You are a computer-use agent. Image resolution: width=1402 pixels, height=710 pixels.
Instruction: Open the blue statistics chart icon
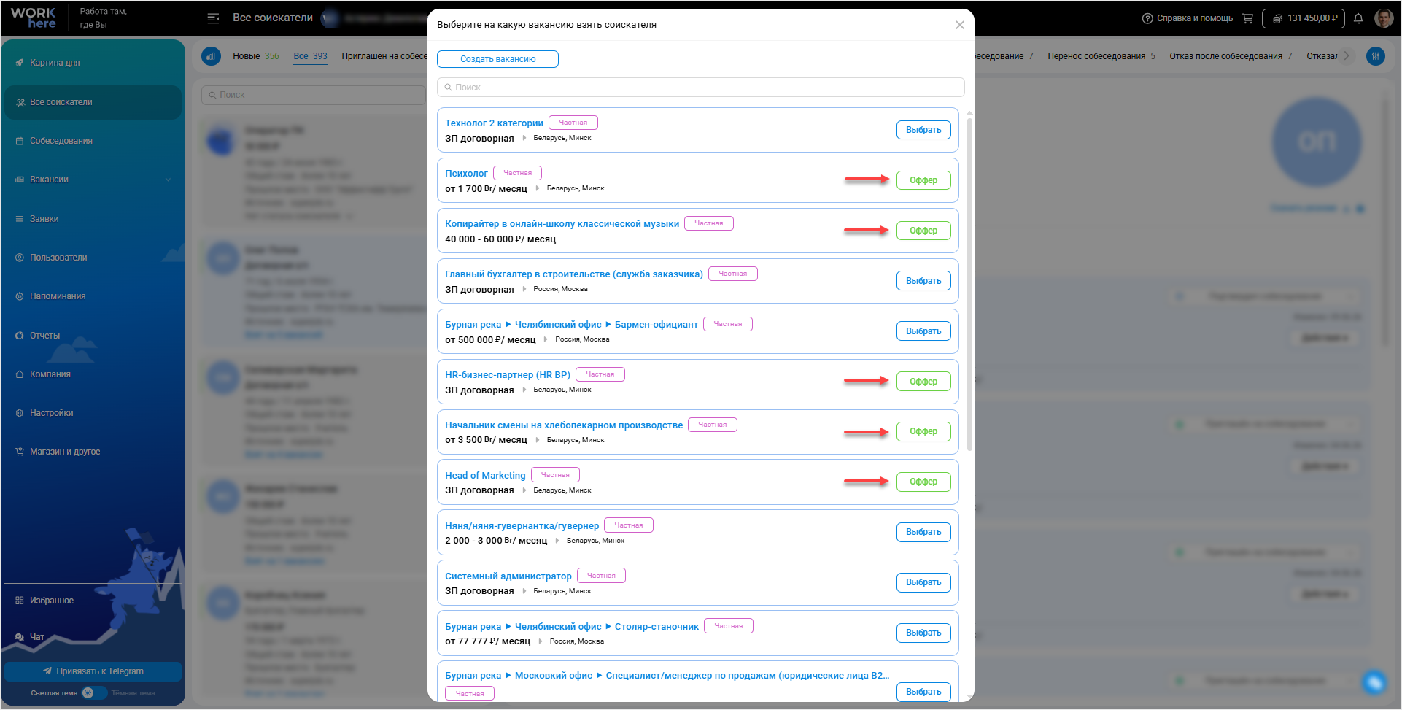click(212, 56)
